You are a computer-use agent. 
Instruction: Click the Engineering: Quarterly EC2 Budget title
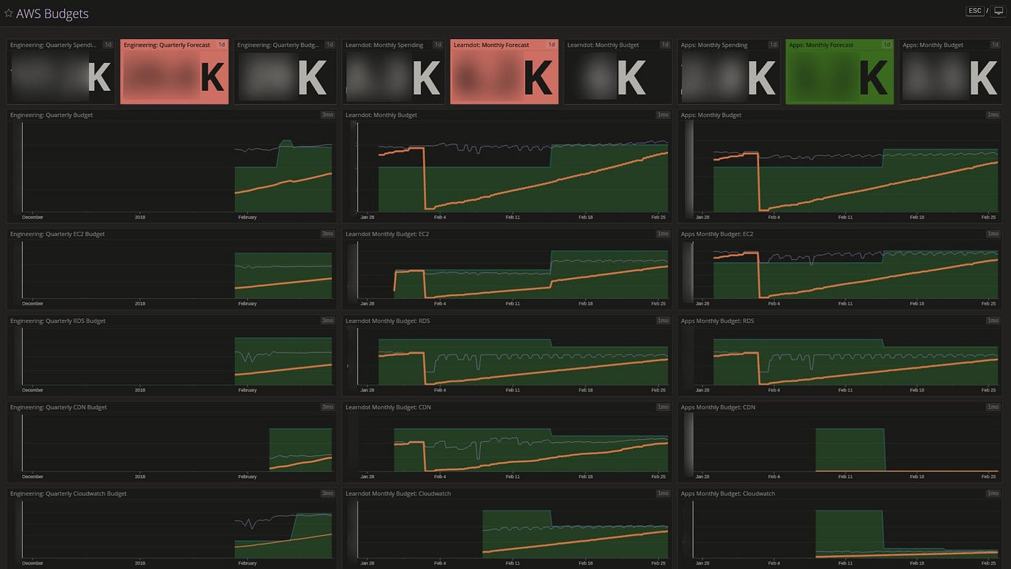pos(57,234)
